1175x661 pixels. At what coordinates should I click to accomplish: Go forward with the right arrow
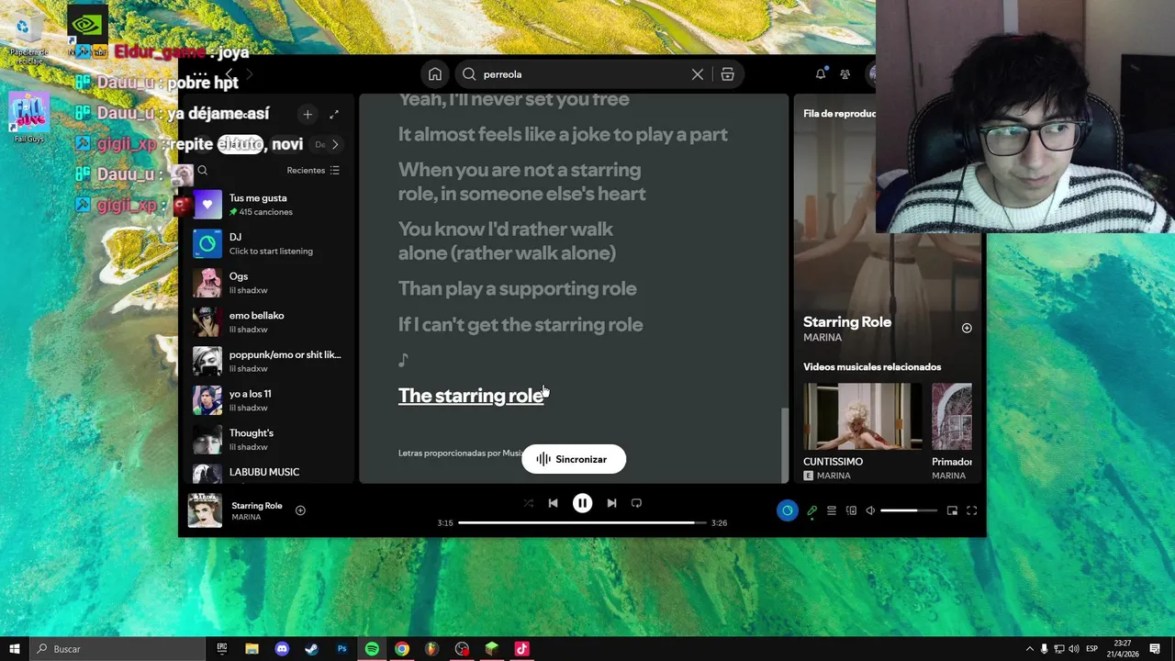(250, 74)
